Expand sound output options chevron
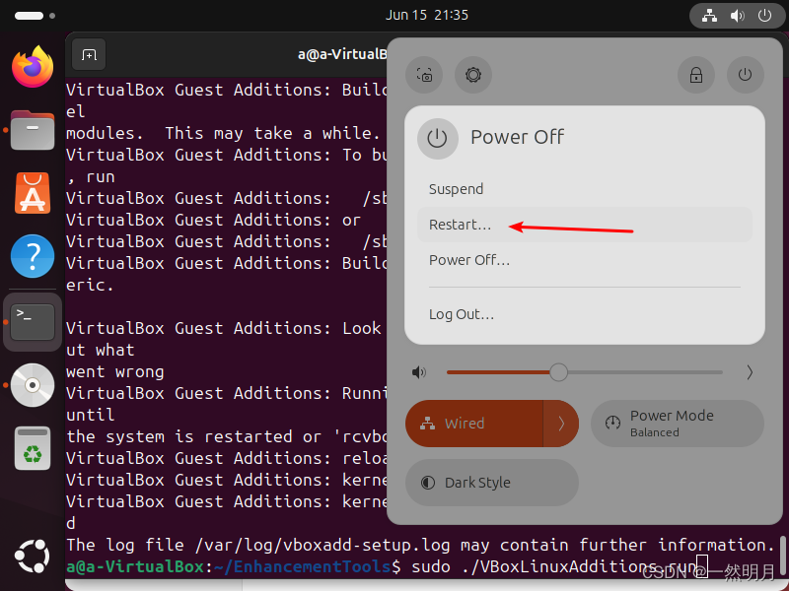Screen dimensions: 789x591 click(x=750, y=372)
